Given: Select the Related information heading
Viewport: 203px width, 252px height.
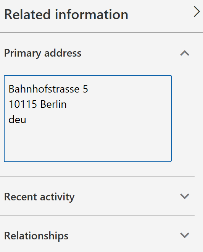Looking at the screenshot, I should 66,15.
